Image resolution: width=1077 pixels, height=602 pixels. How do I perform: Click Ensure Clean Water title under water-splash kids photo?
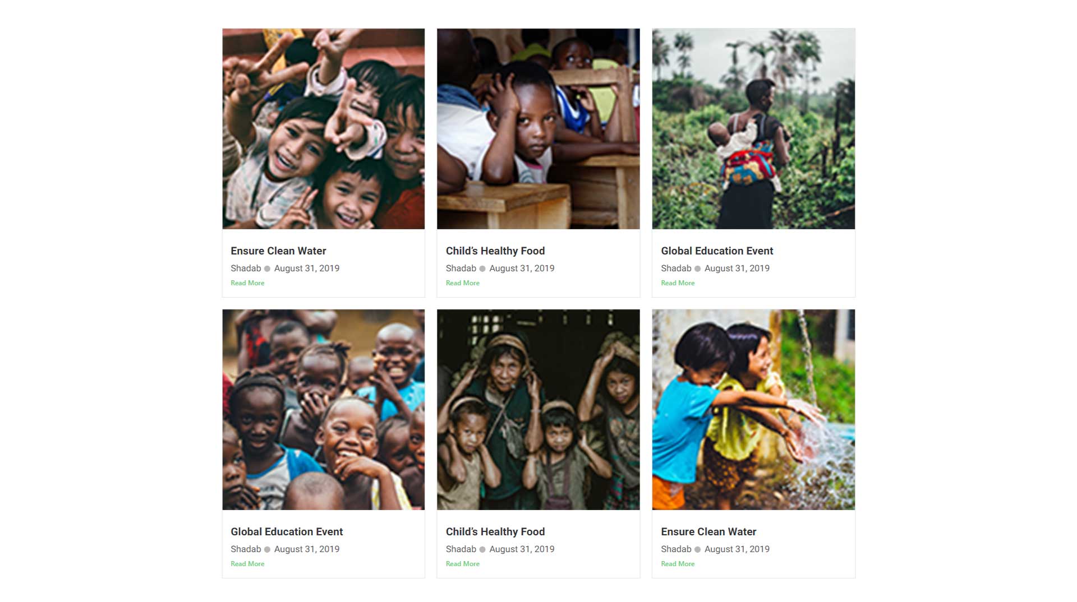pyautogui.click(x=708, y=532)
